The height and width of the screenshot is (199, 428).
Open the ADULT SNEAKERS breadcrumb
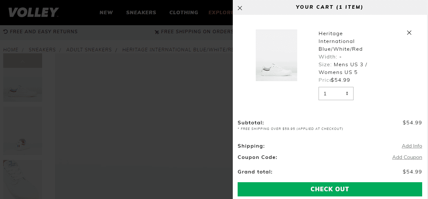[x=89, y=50]
